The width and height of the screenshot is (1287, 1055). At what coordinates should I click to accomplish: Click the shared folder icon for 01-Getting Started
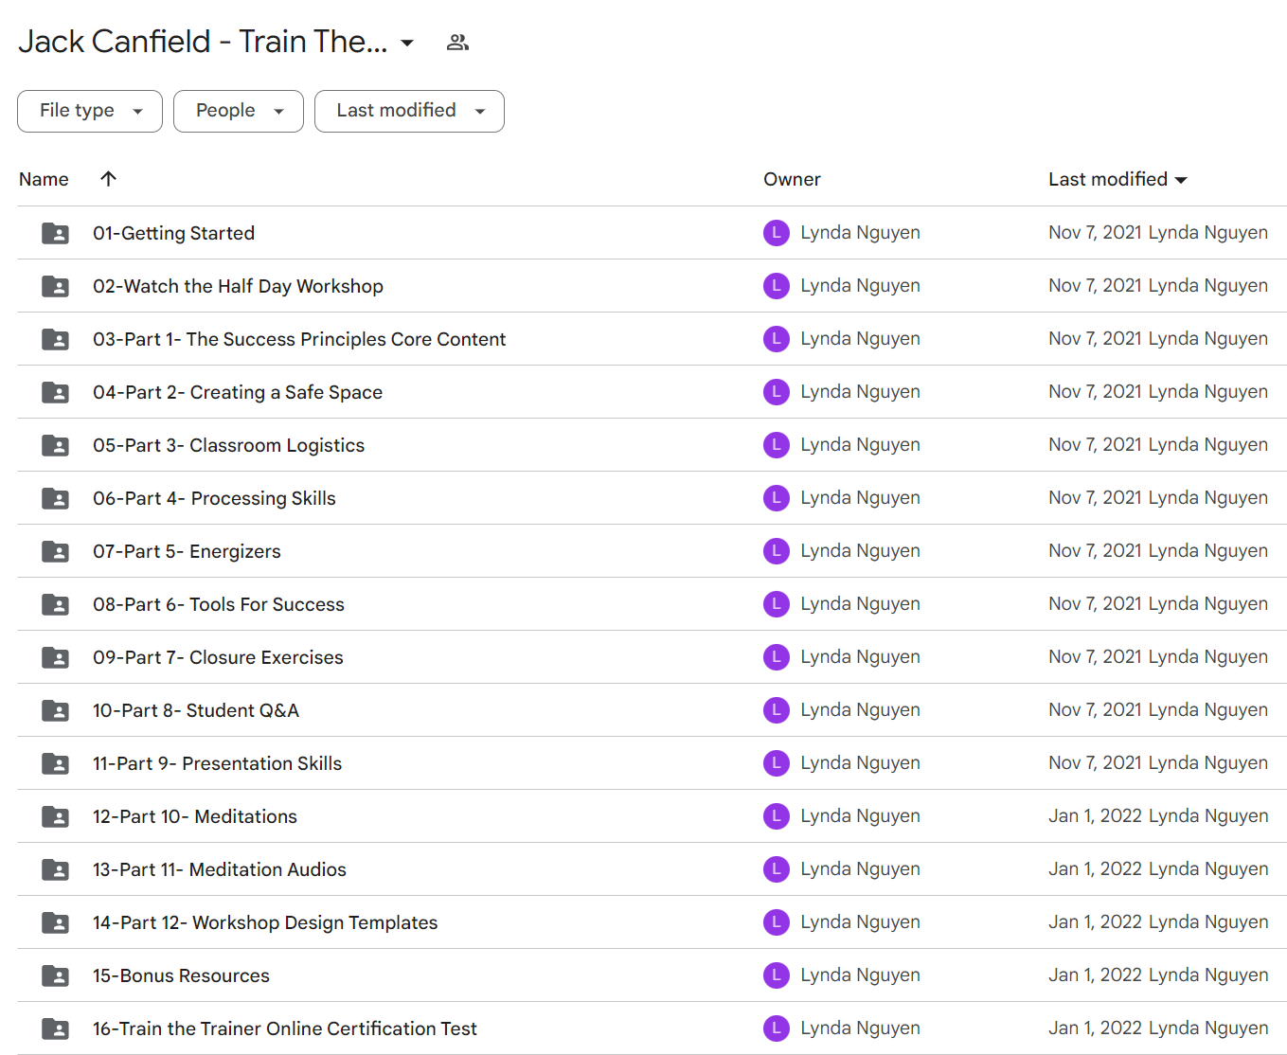(55, 233)
